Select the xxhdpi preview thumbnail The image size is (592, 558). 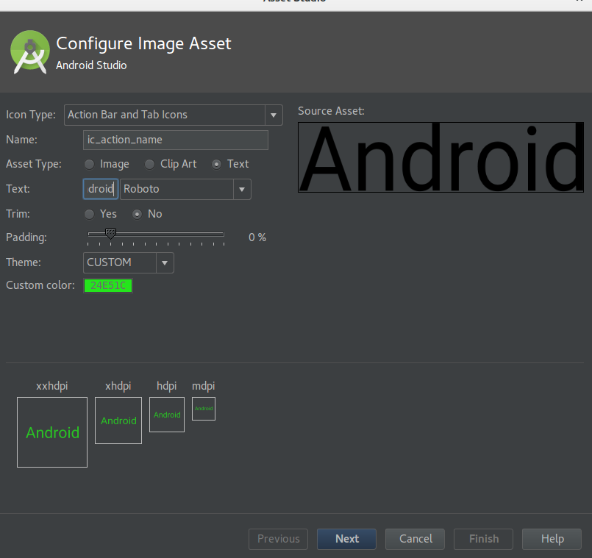(x=52, y=432)
